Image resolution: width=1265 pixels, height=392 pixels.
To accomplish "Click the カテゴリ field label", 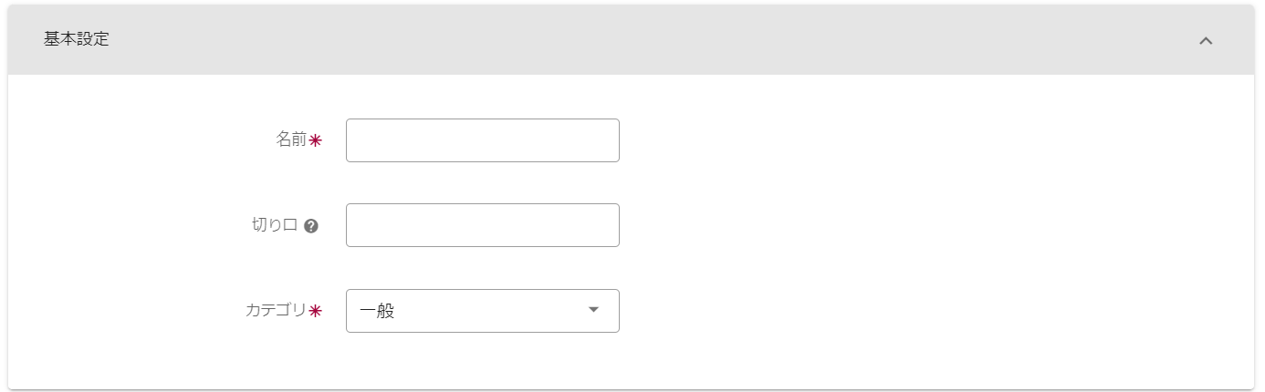I will click(x=276, y=311).
